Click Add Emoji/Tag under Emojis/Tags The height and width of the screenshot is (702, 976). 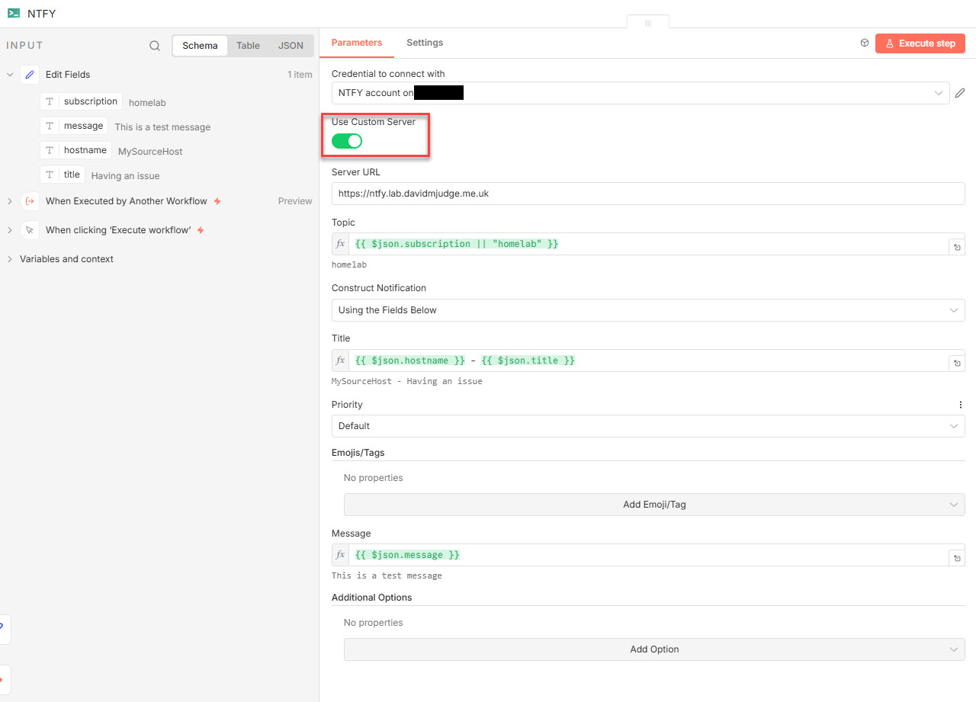[653, 504]
